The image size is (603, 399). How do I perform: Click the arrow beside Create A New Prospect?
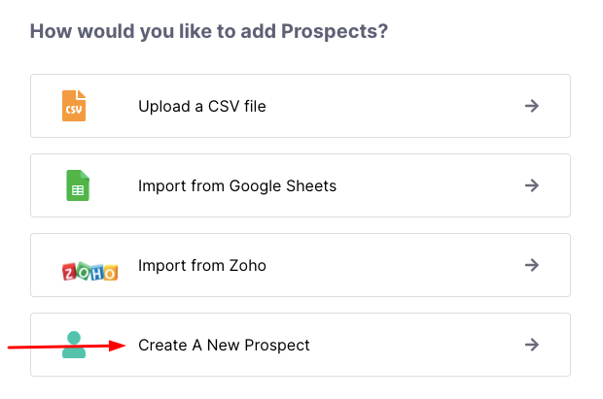click(531, 345)
